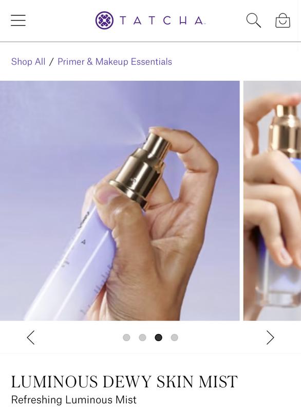
Task: Tap the partially visible next product photo
Action: click(272, 200)
